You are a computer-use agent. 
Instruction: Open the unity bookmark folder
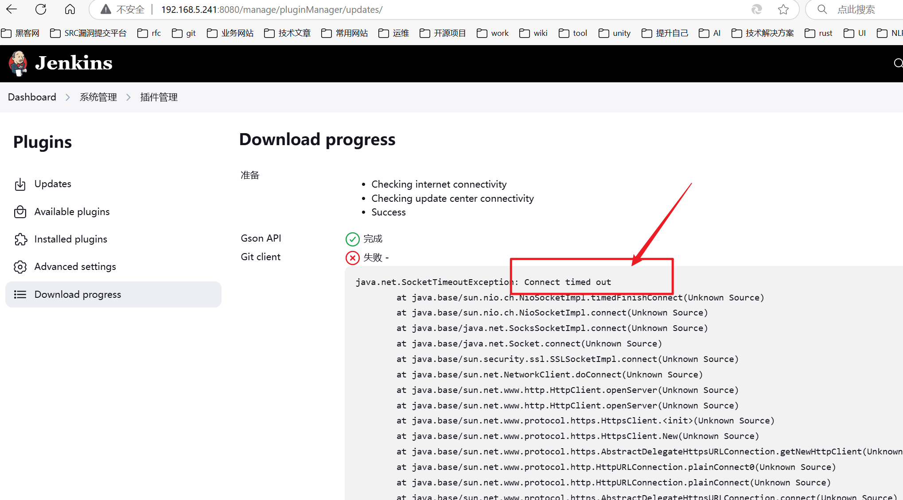(615, 33)
